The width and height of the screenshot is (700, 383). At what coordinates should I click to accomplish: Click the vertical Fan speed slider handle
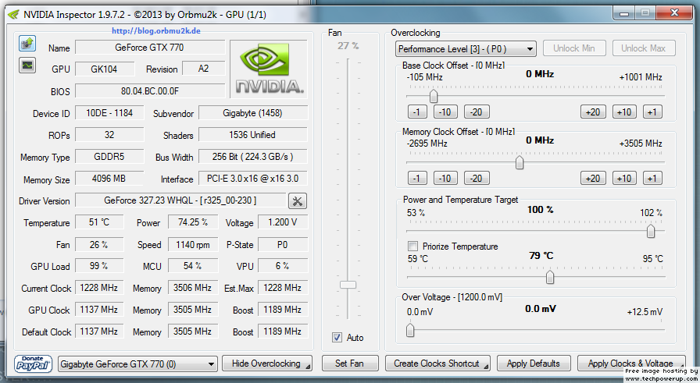(348, 285)
